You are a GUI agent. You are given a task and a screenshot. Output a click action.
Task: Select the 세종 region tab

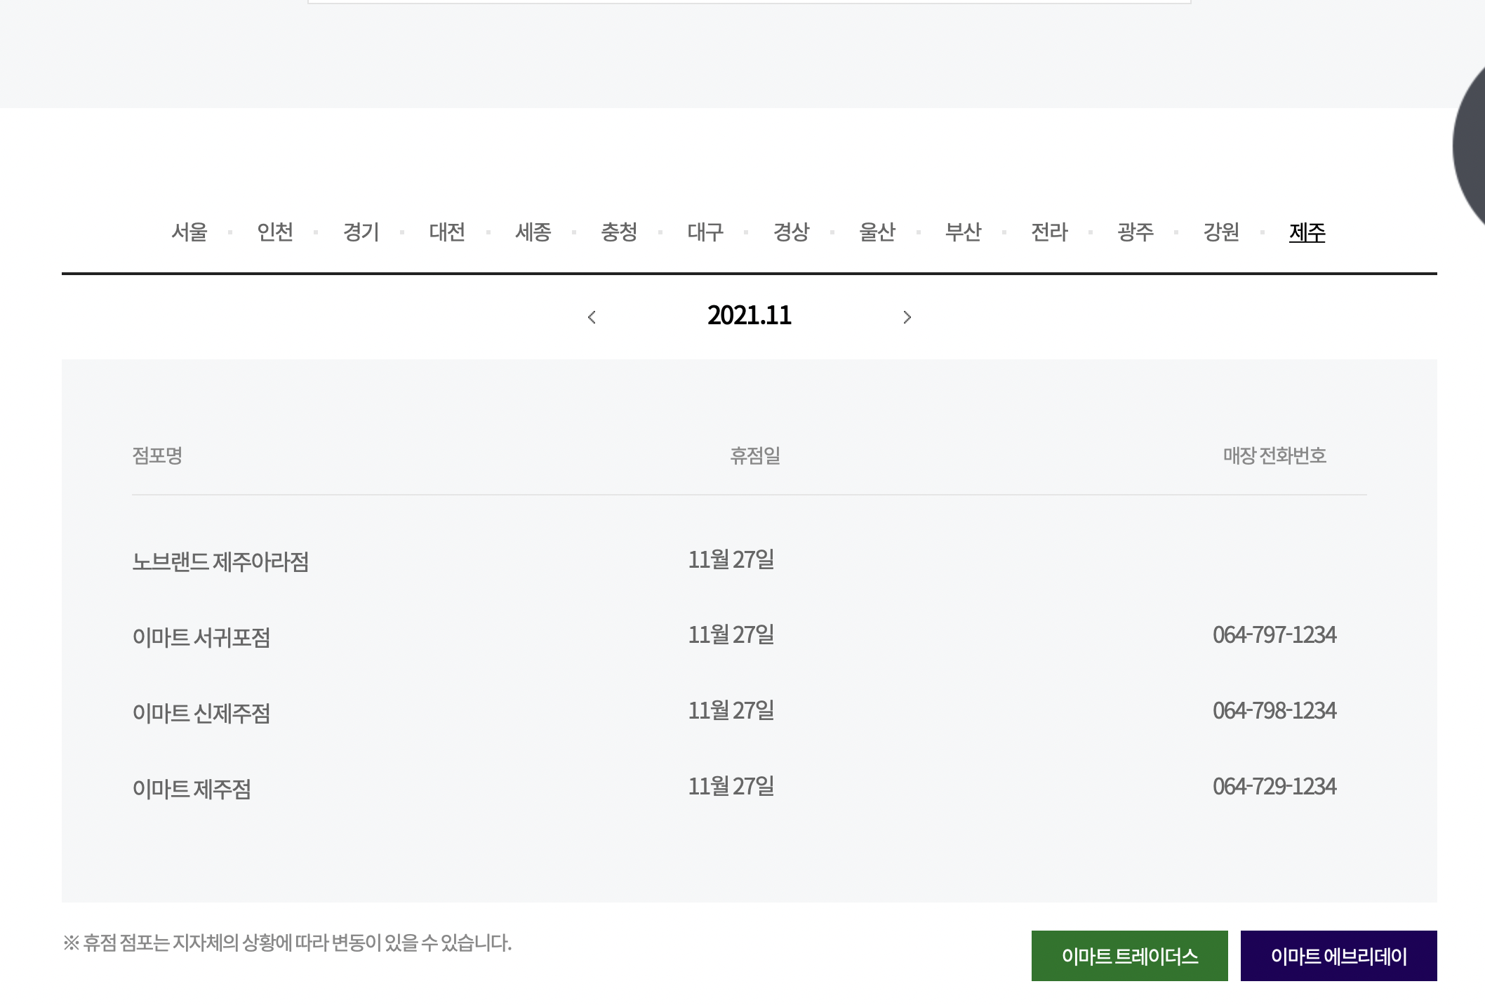[x=533, y=232]
